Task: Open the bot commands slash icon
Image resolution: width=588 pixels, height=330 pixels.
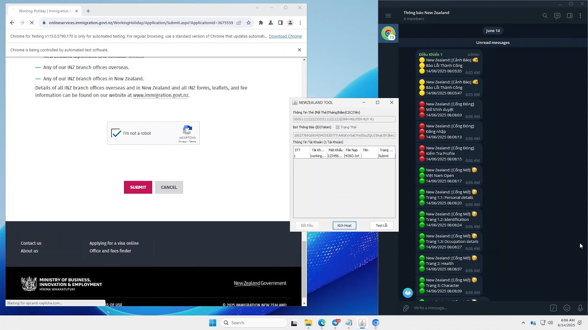Action: pyautogui.click(x=554, y=308)
